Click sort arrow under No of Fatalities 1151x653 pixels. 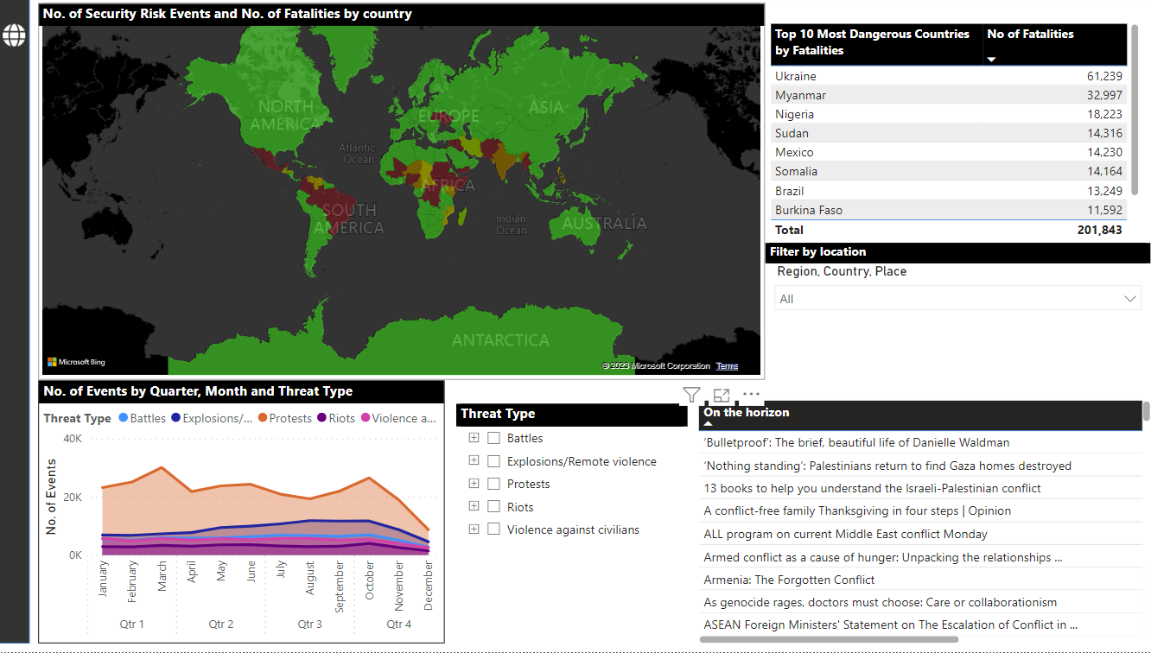click(x=991, y=60)
